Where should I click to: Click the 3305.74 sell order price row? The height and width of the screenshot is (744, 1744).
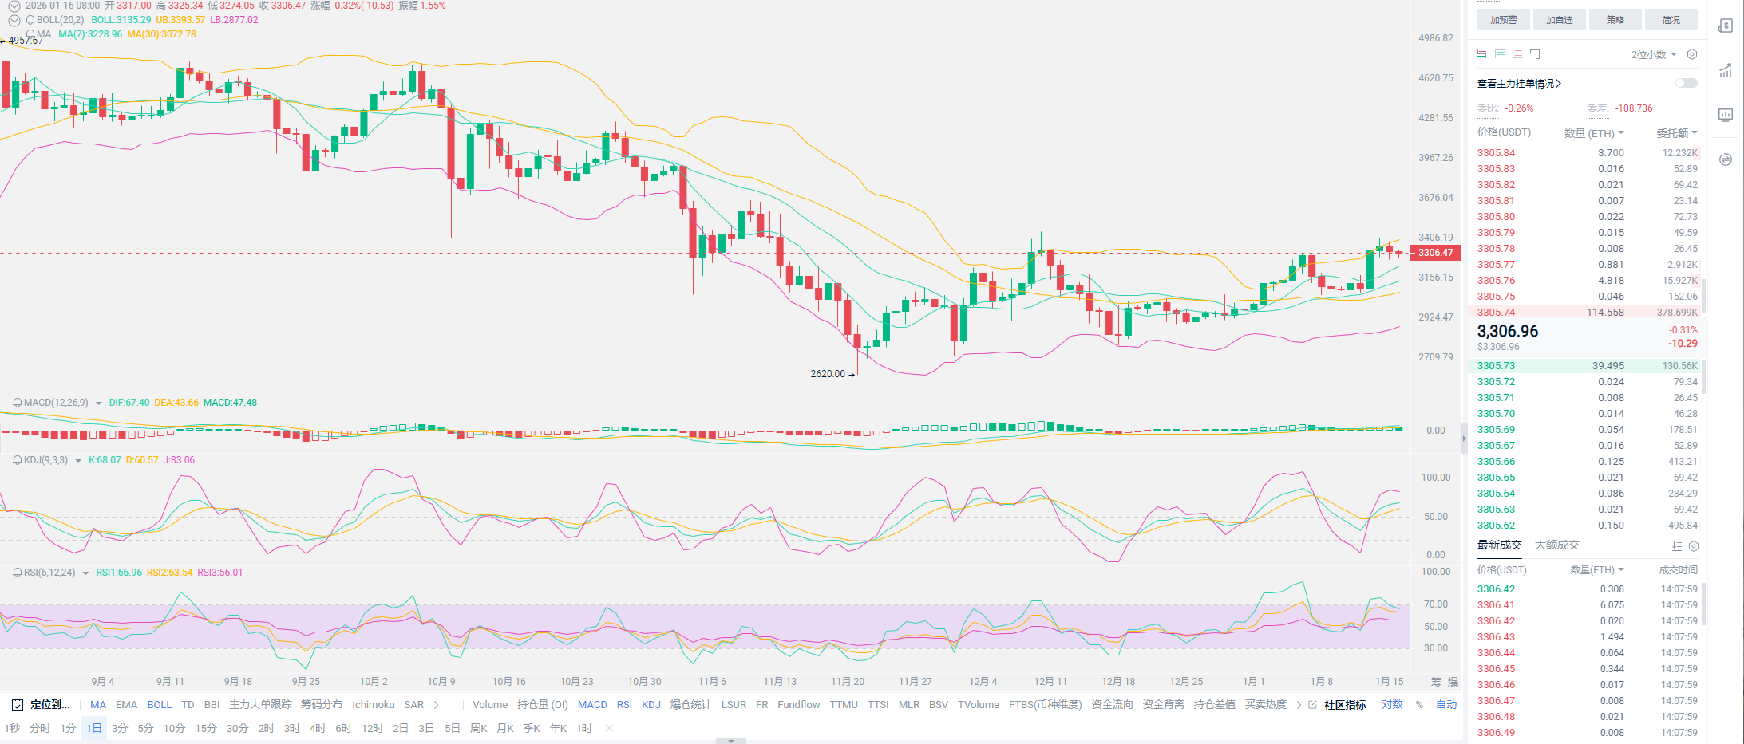pos(1496,313)
